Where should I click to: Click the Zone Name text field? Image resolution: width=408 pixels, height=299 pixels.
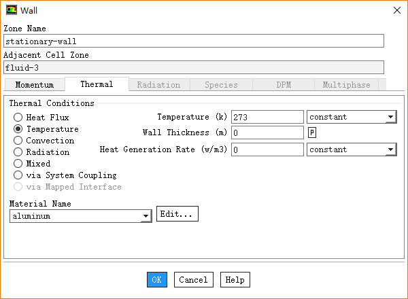coord(193,41)
